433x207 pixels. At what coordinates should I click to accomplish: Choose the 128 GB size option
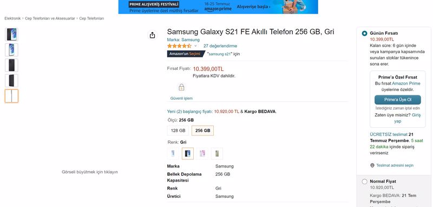pyautogui.click(x=178, y=131)
